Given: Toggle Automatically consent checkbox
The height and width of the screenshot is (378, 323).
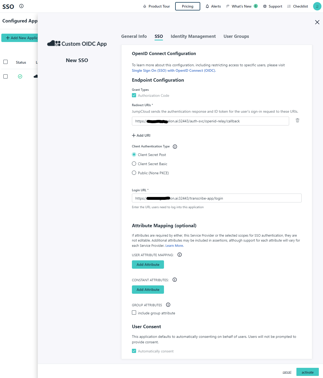Looking at the screenshot, I should click(134, 351).
